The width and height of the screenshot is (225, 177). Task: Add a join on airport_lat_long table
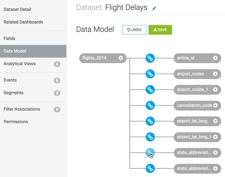click(x=215, y=121)
